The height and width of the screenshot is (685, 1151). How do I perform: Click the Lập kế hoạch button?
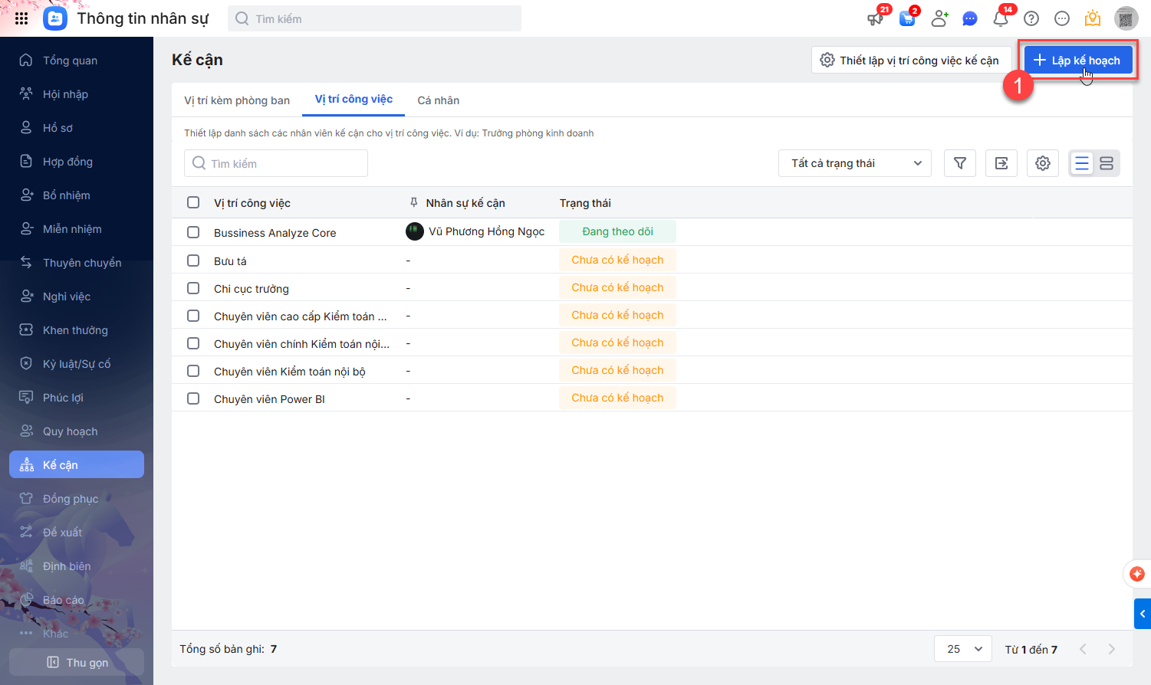(1077, 60)
